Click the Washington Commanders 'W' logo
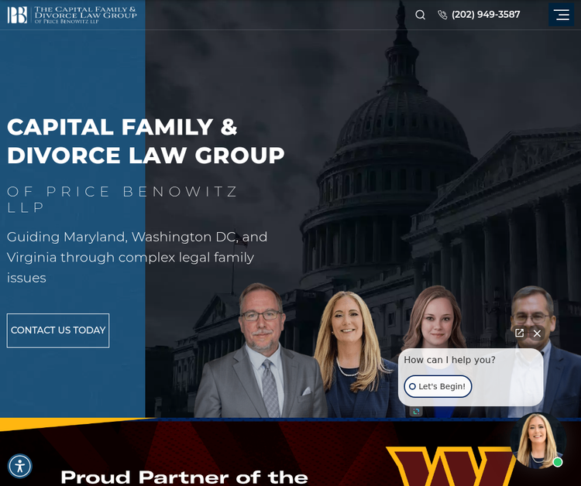The width and height of the screenshot is (581, 486). click(x=453, y=467)
